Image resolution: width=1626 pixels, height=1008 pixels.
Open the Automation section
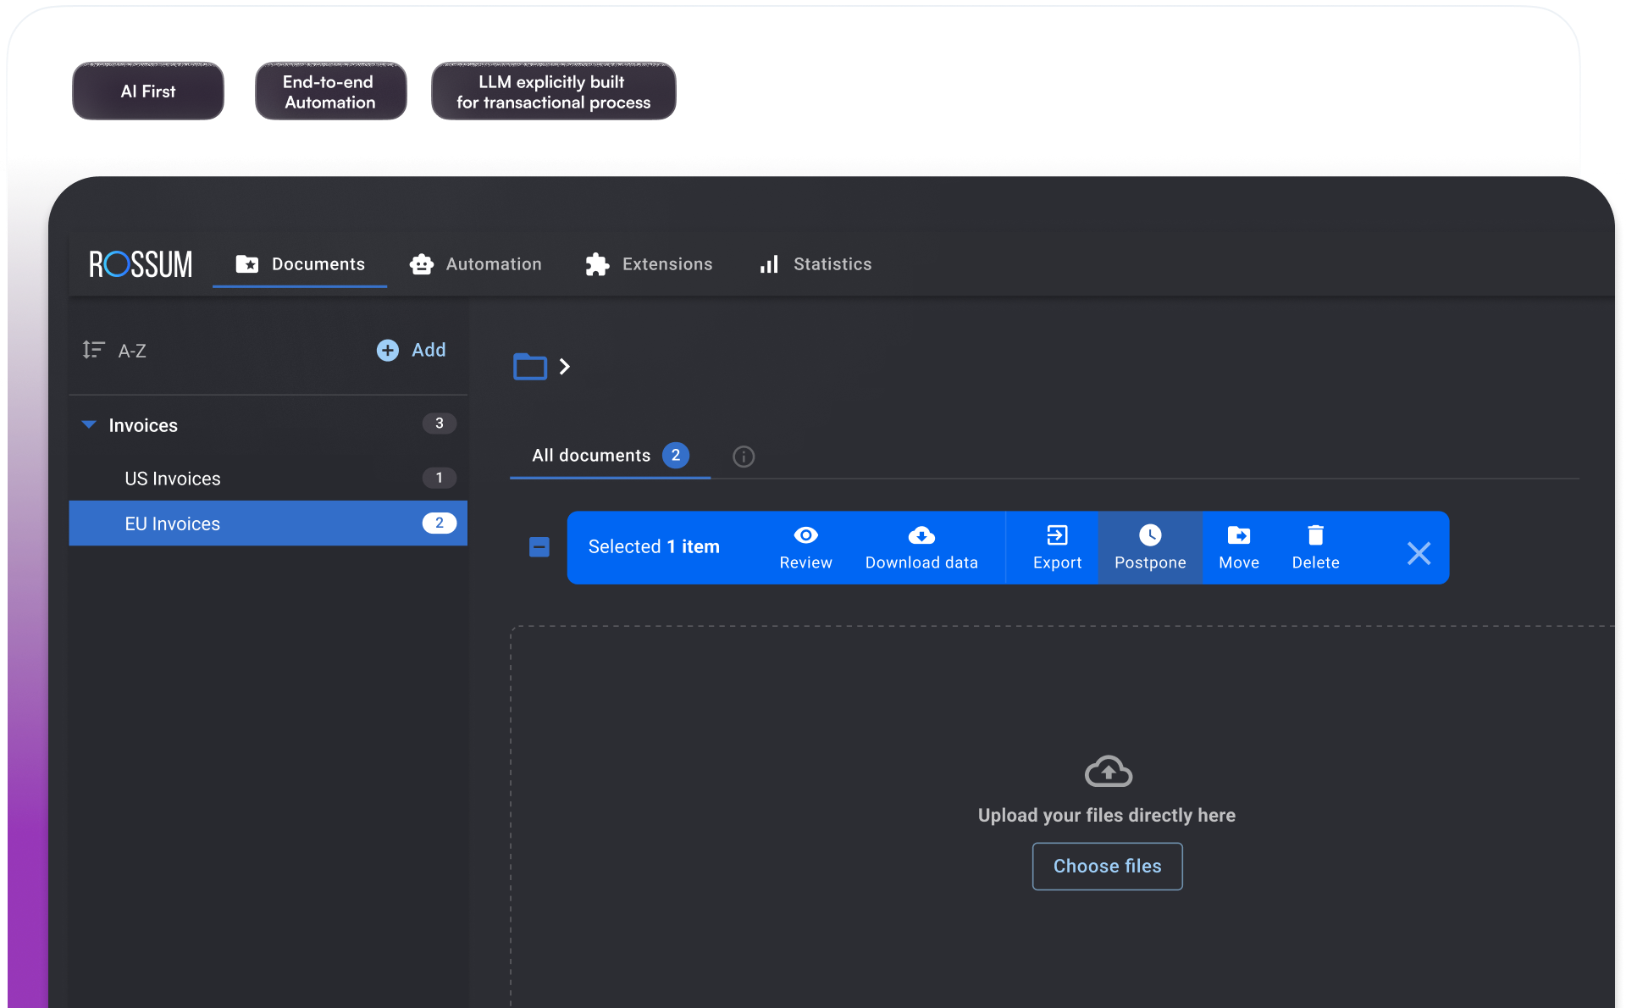click(x=476, y=263)
